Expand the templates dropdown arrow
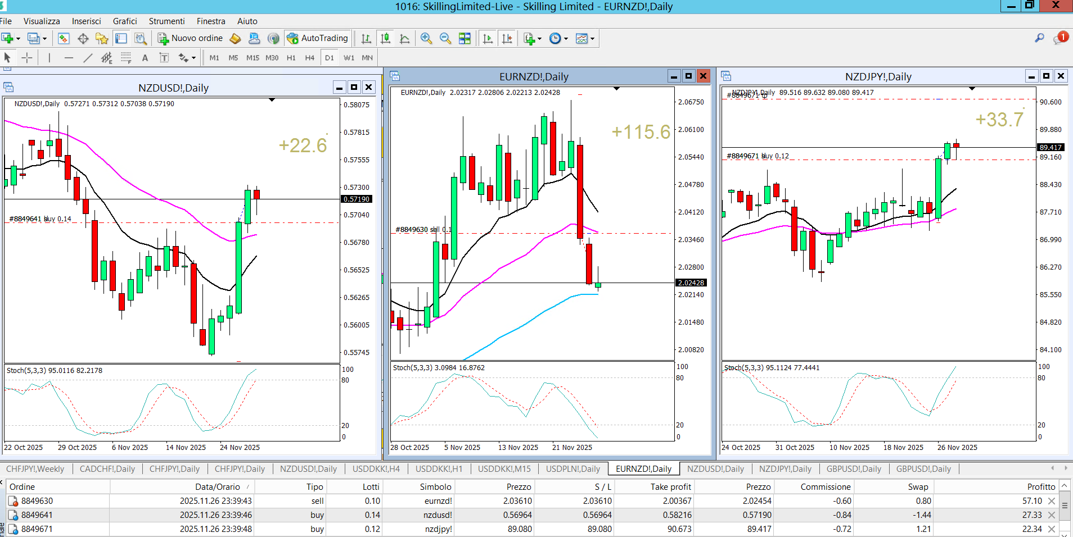 592,39
